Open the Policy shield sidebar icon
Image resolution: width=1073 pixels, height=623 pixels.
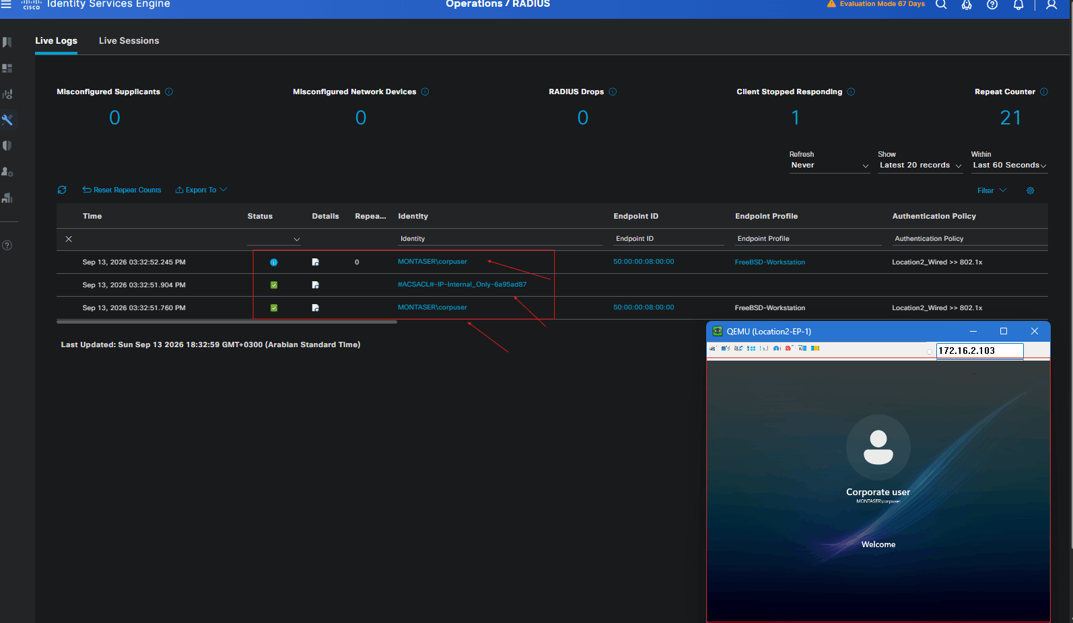coord(7,146)
